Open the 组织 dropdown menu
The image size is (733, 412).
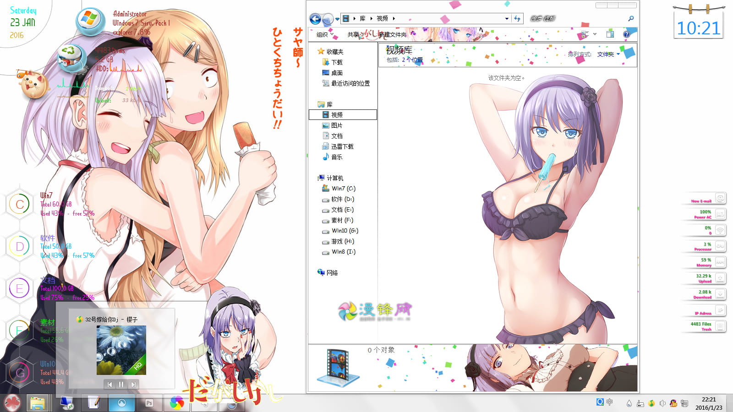coord(322,34)
